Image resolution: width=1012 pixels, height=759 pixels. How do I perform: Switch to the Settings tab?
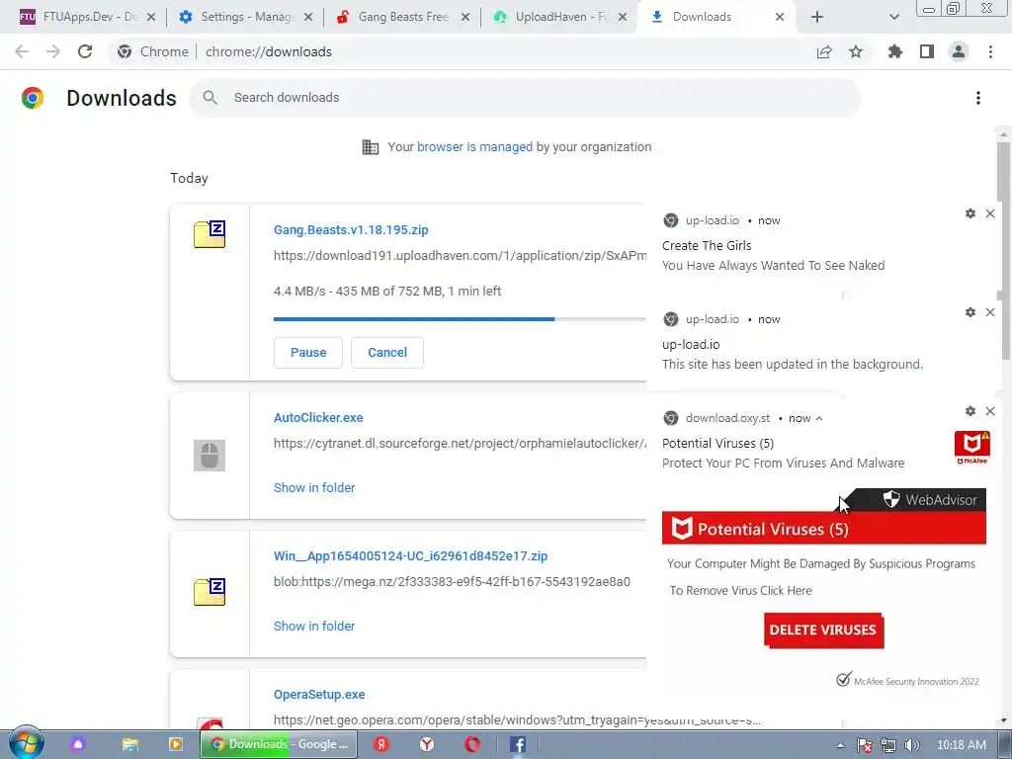click(245, 17)
